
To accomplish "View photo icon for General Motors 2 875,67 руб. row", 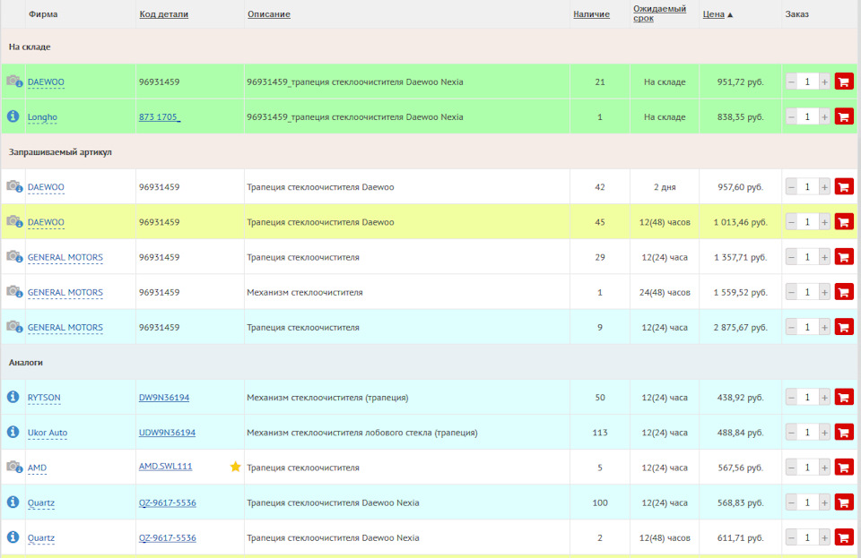I will [14, 327].
